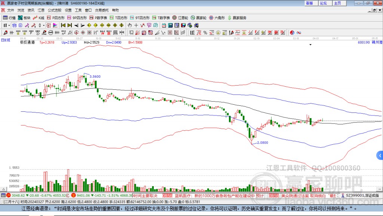Click the Md=2.5529 indicator value
The height and width of the screenshot is (216, 383).
[x=92, y=43]
